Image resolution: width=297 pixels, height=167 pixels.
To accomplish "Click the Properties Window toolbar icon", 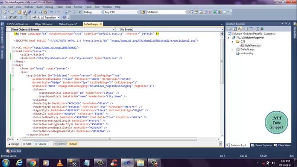I will pyautogui.click(x=196, y=12).
